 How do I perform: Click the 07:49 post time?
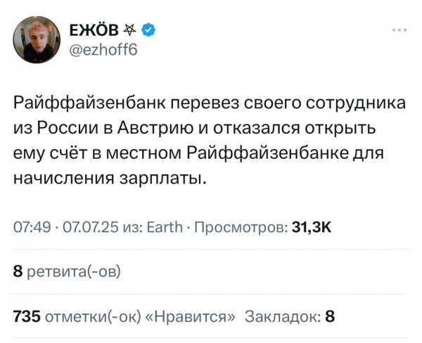coord(27,226)
